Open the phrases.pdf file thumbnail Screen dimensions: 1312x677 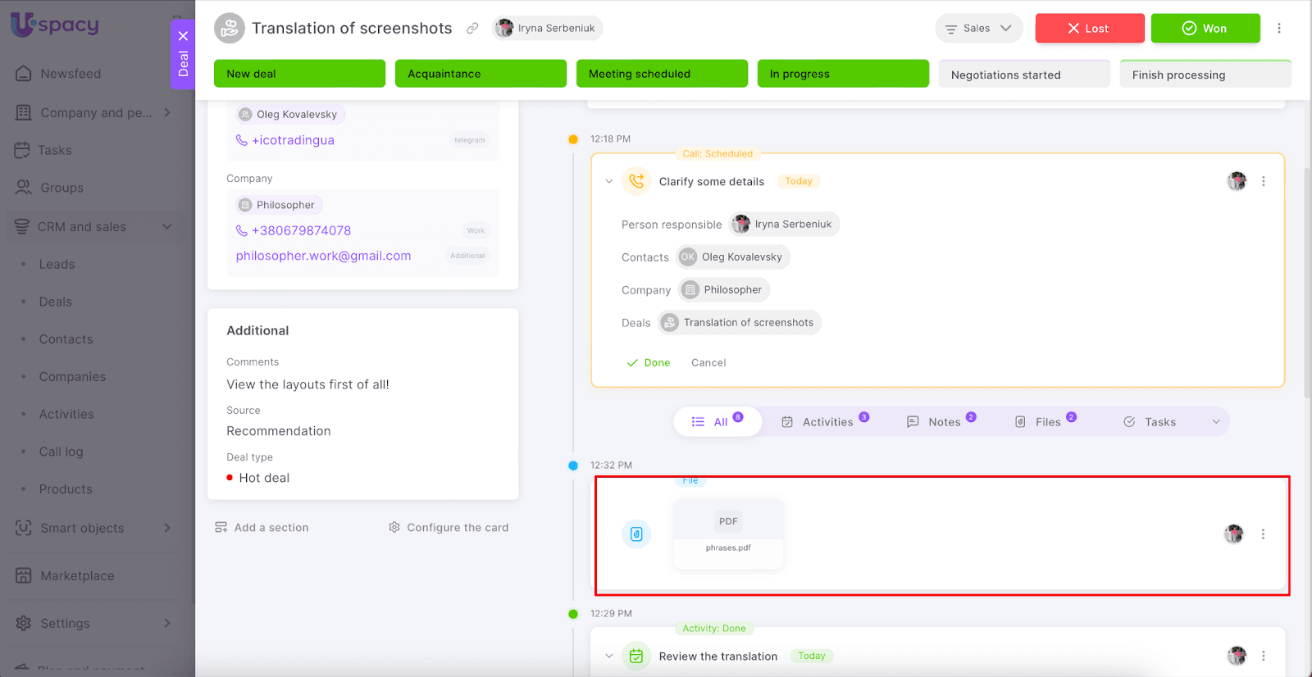coord(728,533)
